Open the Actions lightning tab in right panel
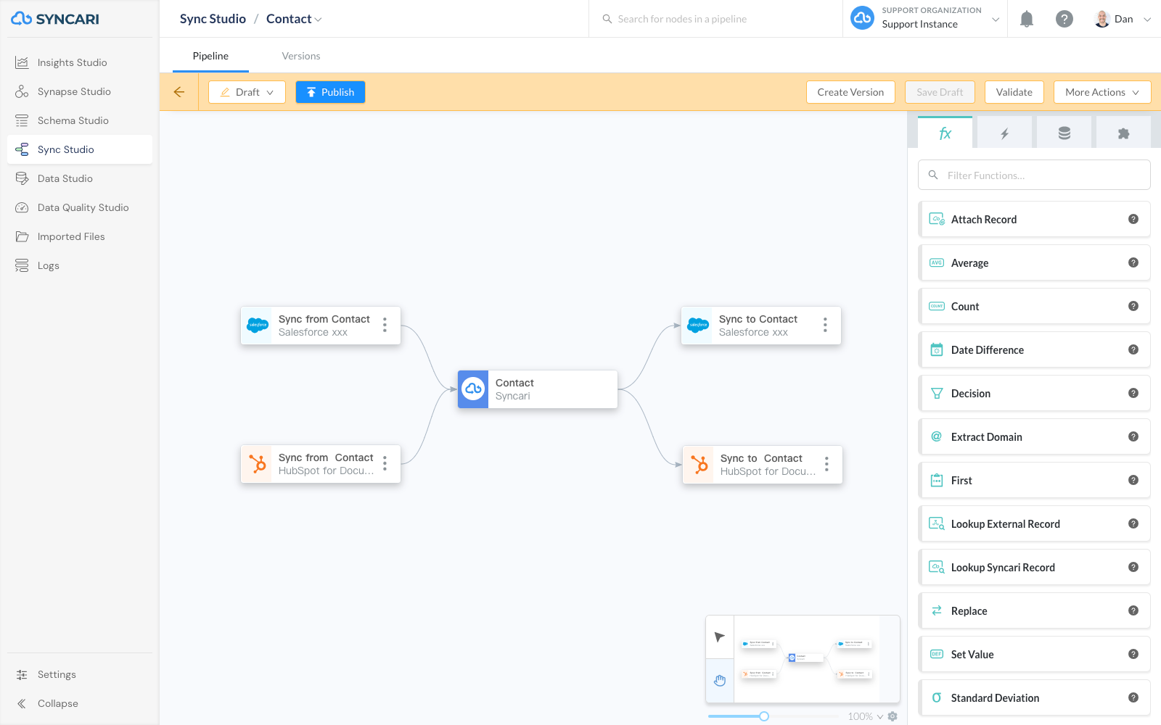The height and width of the screenshot is (725, 1161). pos(1004,132)
